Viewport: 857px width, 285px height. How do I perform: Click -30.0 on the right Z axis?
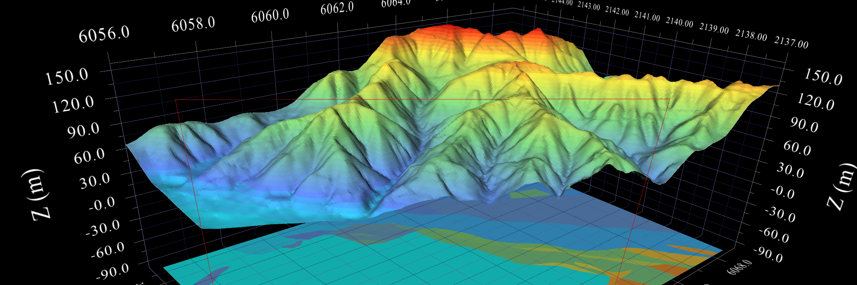(x=780, y=214)
